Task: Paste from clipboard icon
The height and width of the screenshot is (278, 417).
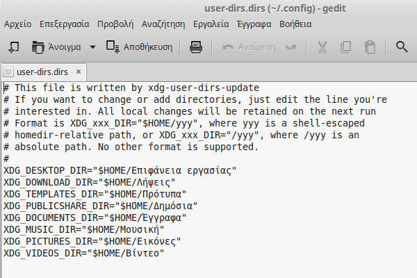Action: coord(370,47)
